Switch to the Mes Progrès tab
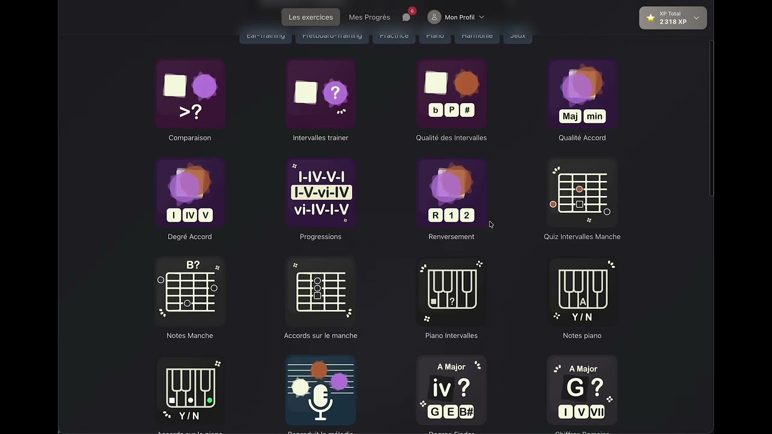The image size is (772, 434). tap(369, 17)
